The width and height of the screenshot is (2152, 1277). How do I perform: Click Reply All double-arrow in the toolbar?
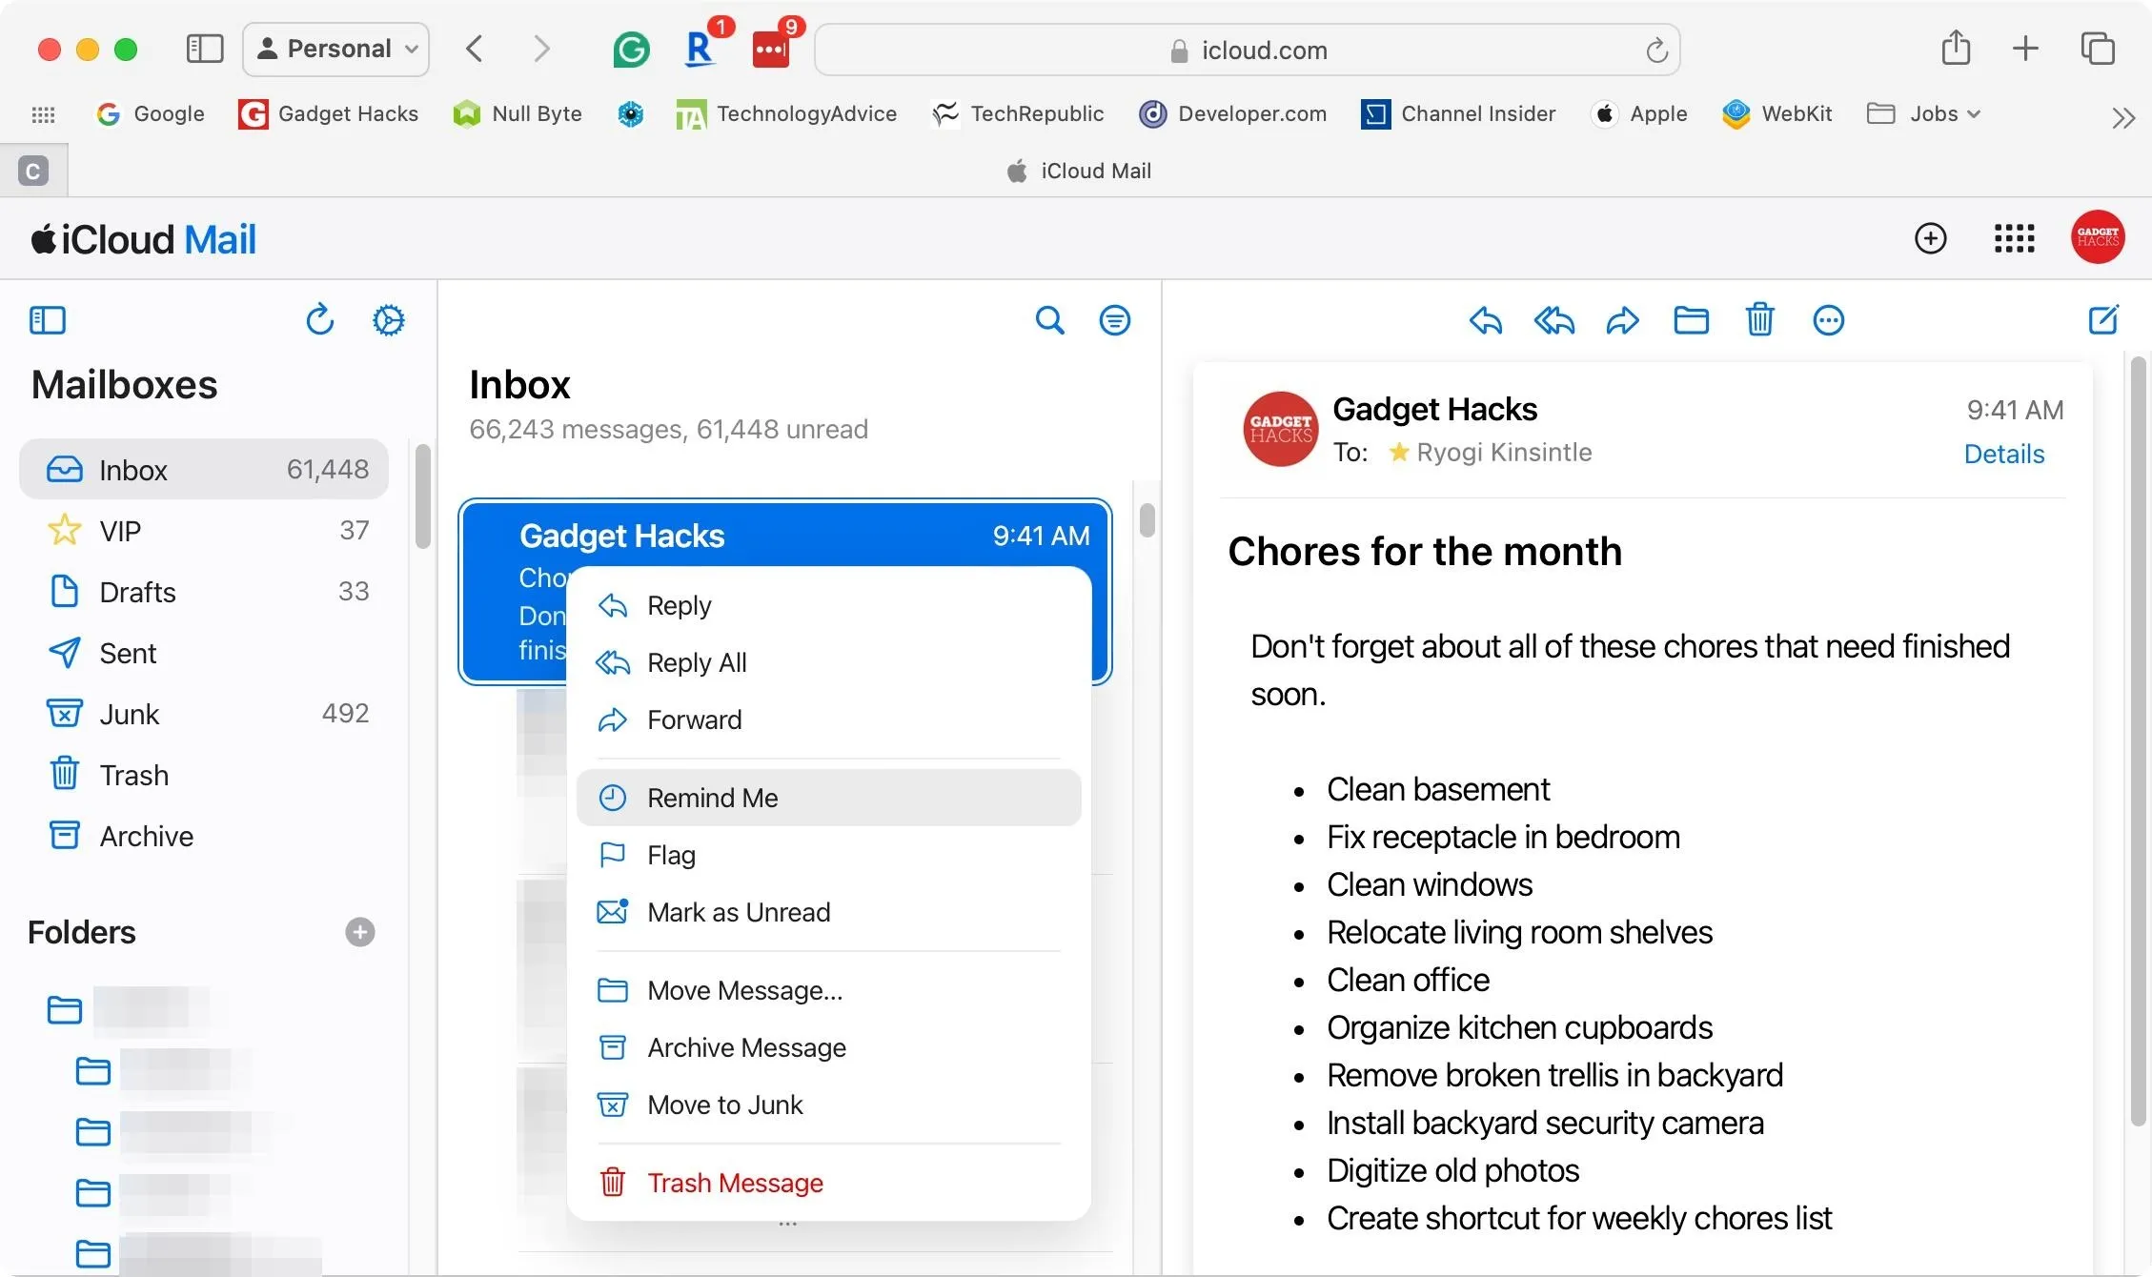[1554, 320]
